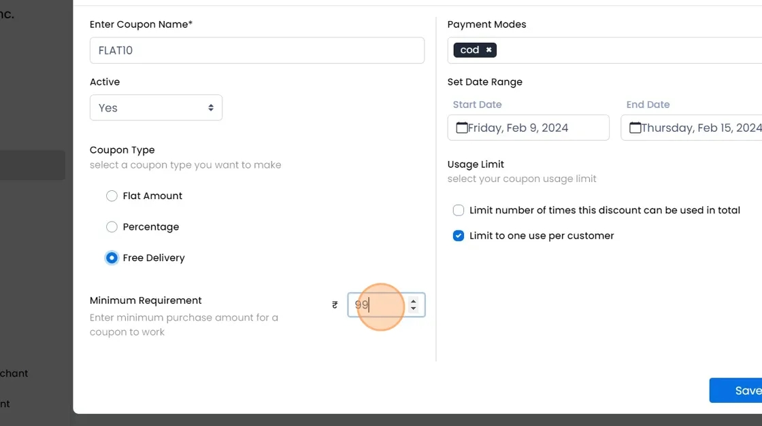Click the Start Date calendar icon
This screenshot has height=426, width=762.
click(462, 128)
